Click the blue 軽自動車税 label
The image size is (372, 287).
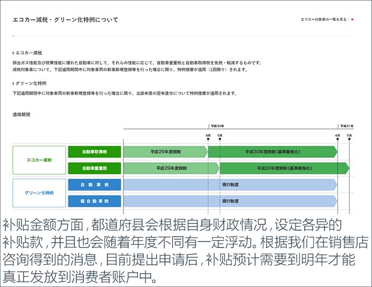(94, 201)
